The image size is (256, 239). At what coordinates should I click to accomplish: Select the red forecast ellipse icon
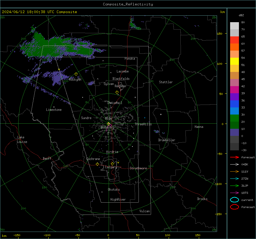click(x=234, y=207)
